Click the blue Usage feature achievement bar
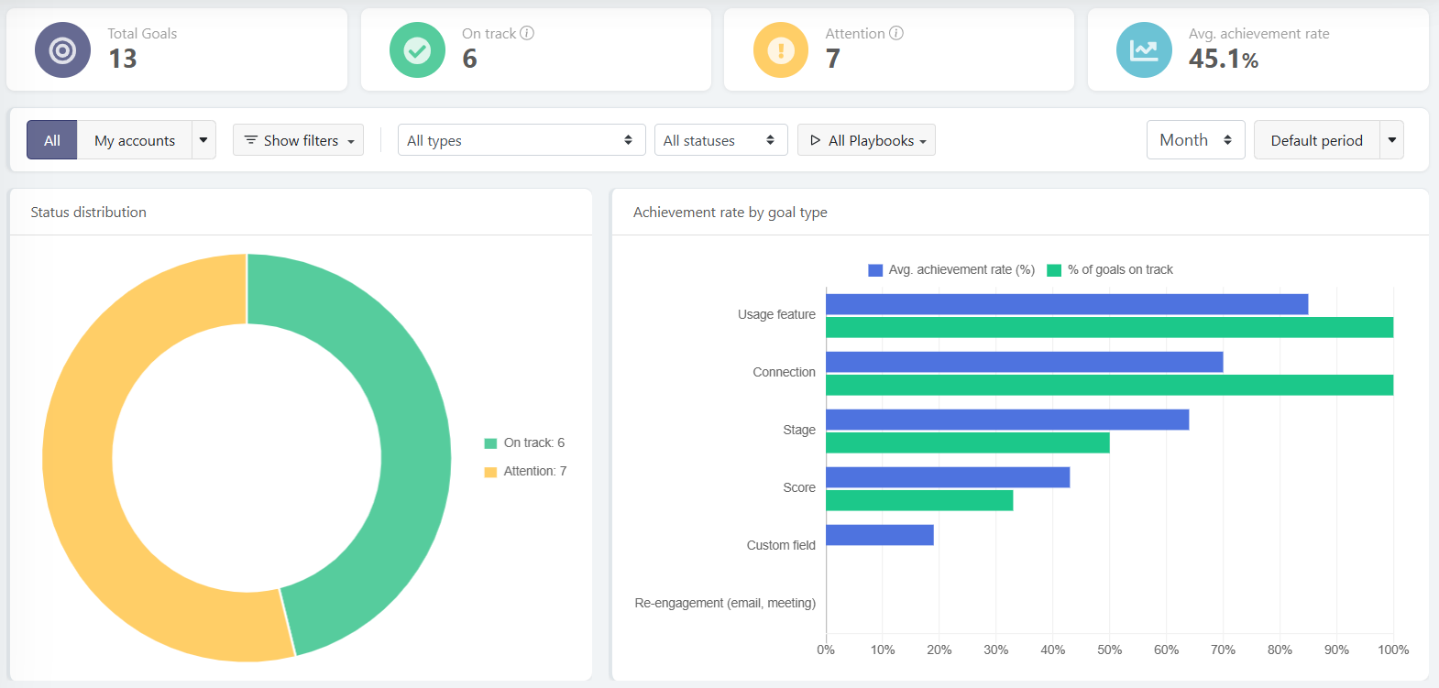The image size is (1439, 688). 1066,304
